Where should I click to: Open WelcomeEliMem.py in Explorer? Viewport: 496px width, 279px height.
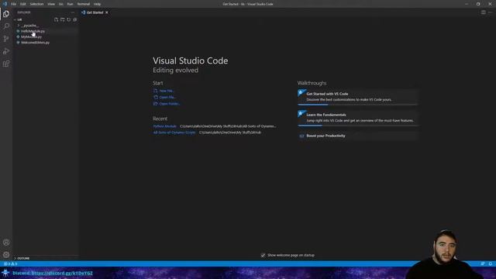(x=35, y=43)
